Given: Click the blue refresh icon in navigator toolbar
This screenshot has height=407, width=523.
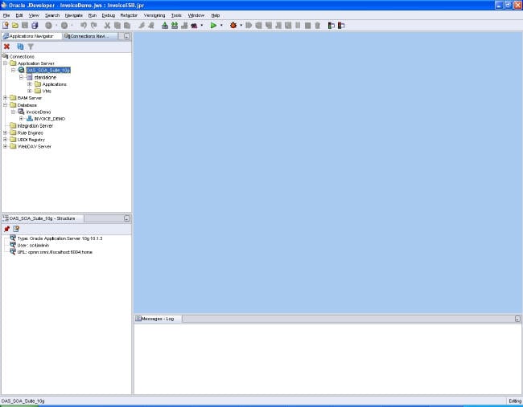Looking at the screenshot, I should coord(20,47).
